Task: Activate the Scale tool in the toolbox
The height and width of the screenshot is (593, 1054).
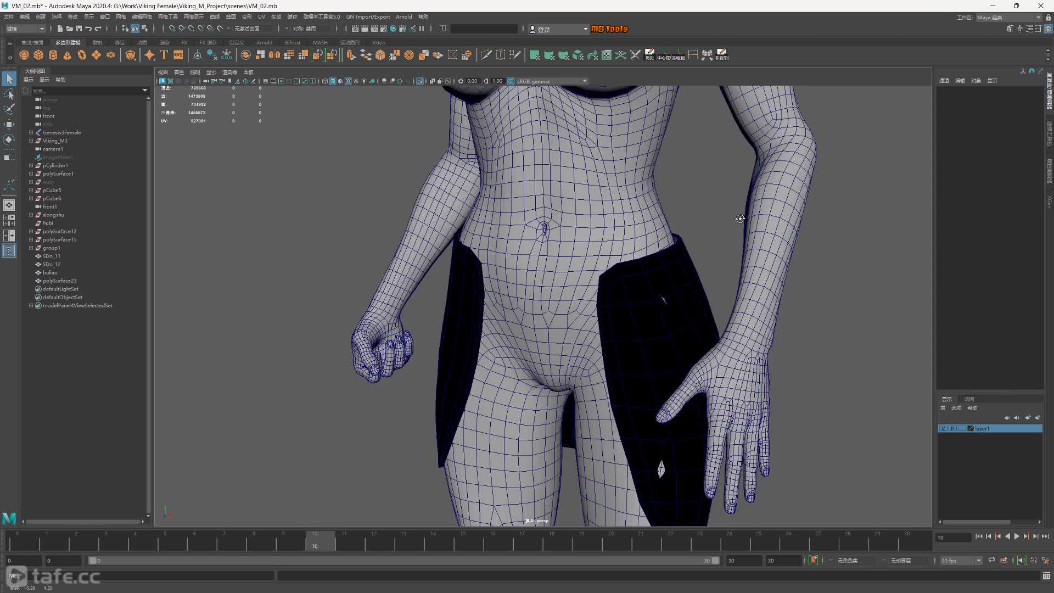Action: (9, 156)
